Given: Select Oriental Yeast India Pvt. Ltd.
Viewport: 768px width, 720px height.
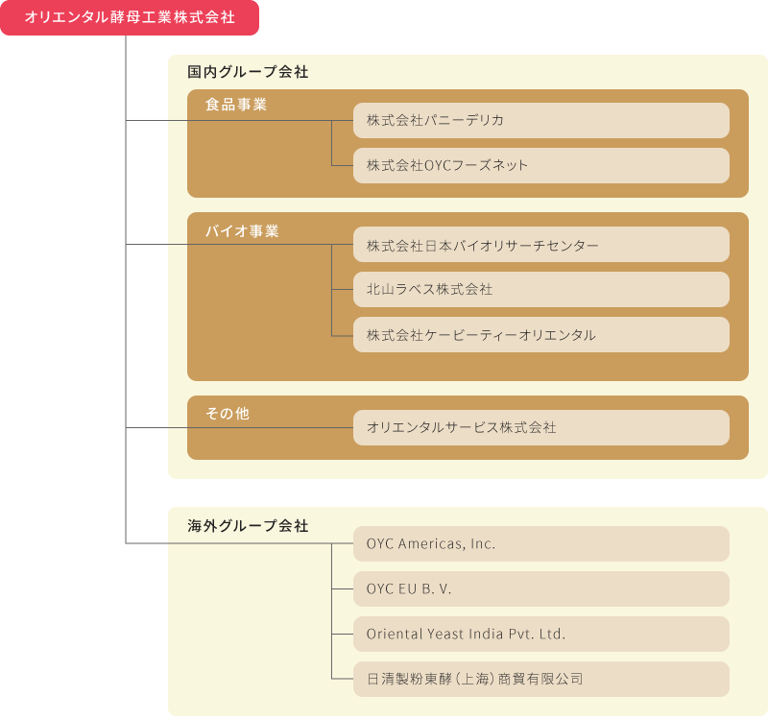Looking at the screenshot, I should (x=540, y=634).
